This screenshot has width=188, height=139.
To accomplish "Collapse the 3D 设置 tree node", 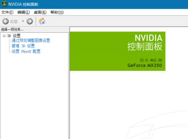I will coord(4,36).
